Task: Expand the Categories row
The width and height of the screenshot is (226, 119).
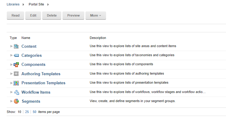Action: pyautogui.click(x=11, y=55)
